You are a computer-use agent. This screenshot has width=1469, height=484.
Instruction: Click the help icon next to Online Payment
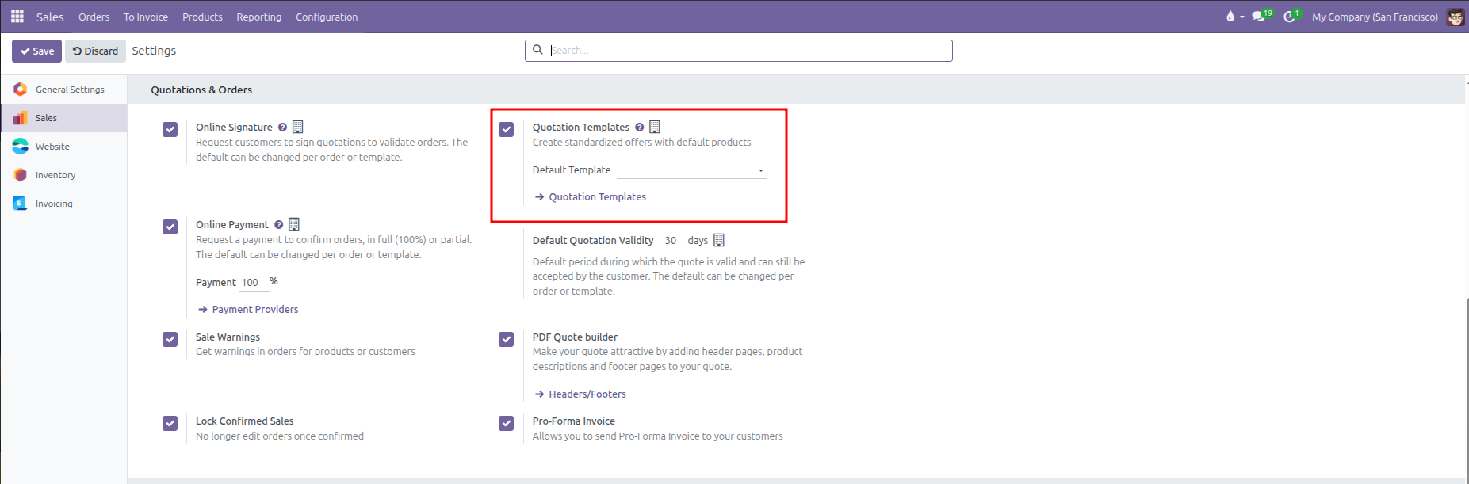click(x=278, y=225)
